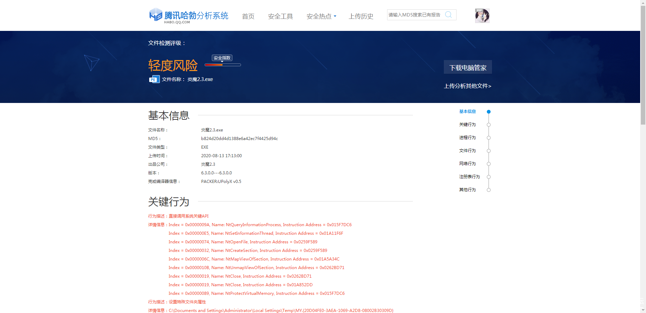
Task: Select the 进程行为 timeline dot
Action: (489, 138)
